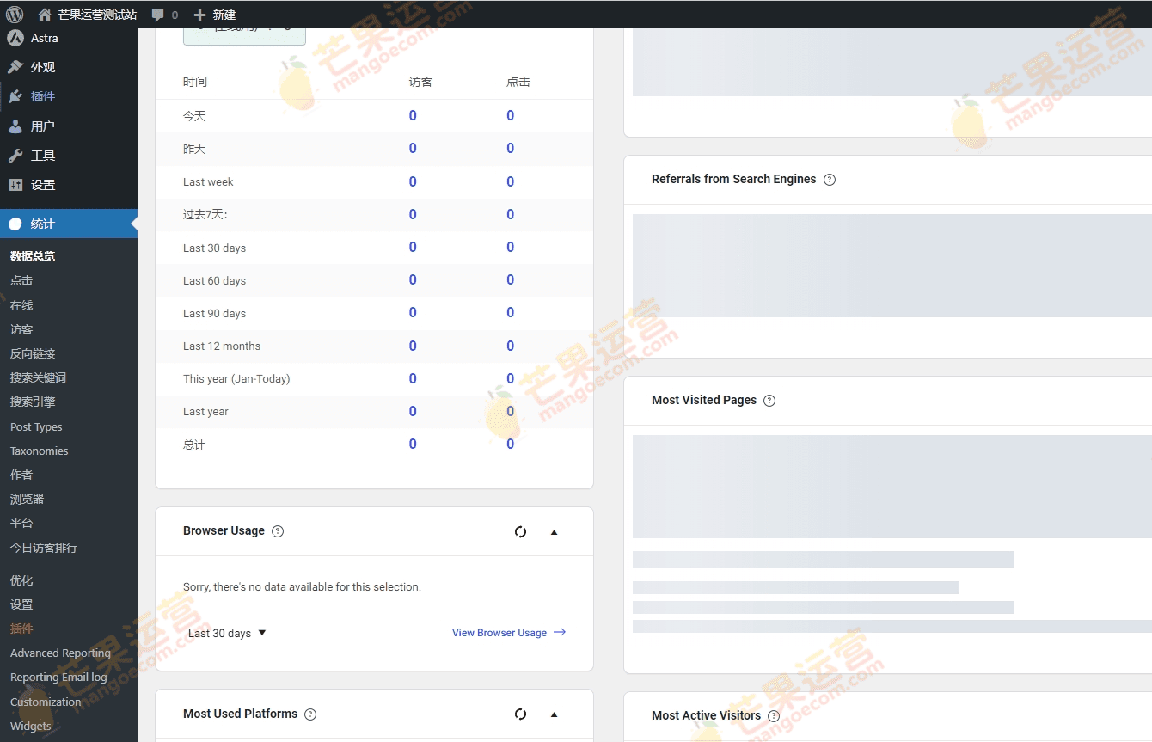The width and height of the screenshot is (1152, 742).
Task: Go to 访客 submenu item
Action: (21, 329)
